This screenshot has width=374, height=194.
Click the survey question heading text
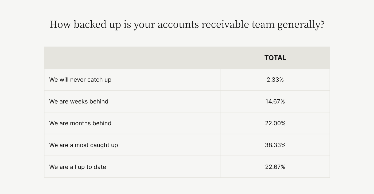pyautogui.click(x=187, y=25)
